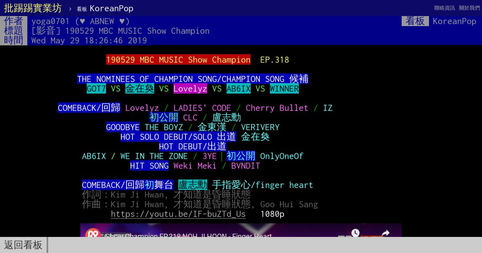482x253 pixels.
Task: Click the 作曲 composer line with Goo Hui Sang
Action: (200, 204)
